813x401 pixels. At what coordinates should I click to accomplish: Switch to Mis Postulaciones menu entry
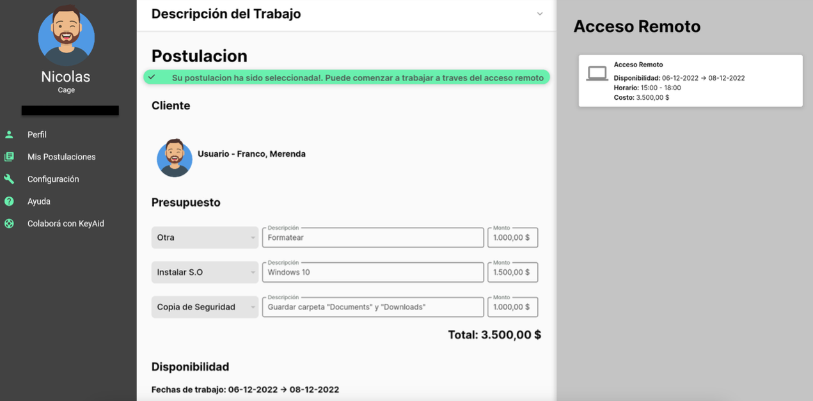[63, 157]
